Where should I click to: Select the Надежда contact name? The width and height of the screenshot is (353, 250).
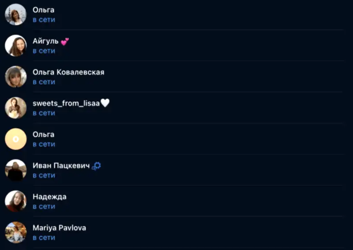tap(49, 196)
